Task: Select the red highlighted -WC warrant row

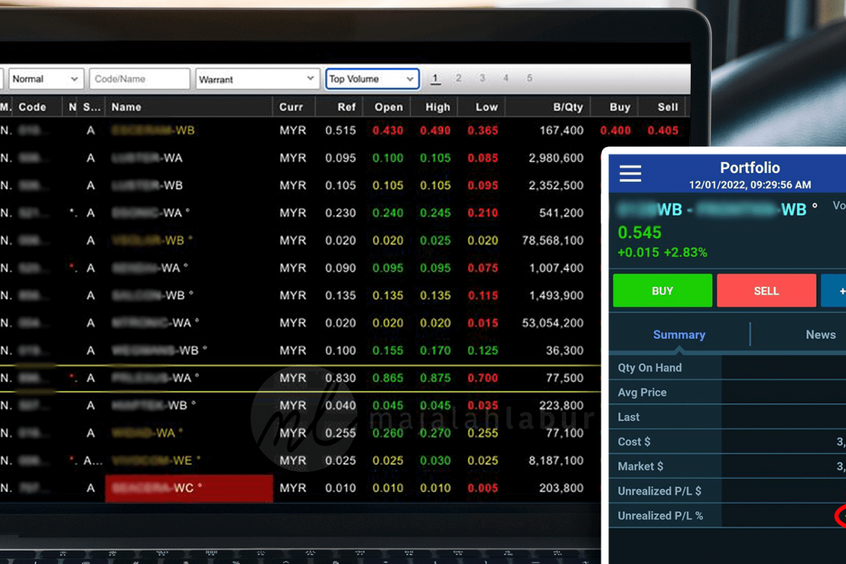Action: pos(188,488)
